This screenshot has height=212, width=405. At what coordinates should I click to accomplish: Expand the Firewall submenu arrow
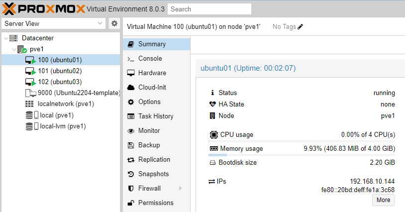point(180,188)
